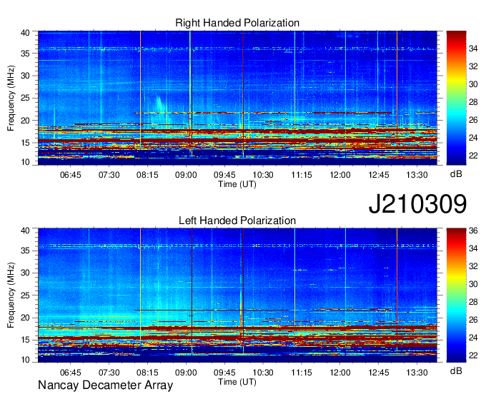The image size is (486, 394).
Task: Click the 24 value on the bottom color bar
Action: tap(473, 338)
